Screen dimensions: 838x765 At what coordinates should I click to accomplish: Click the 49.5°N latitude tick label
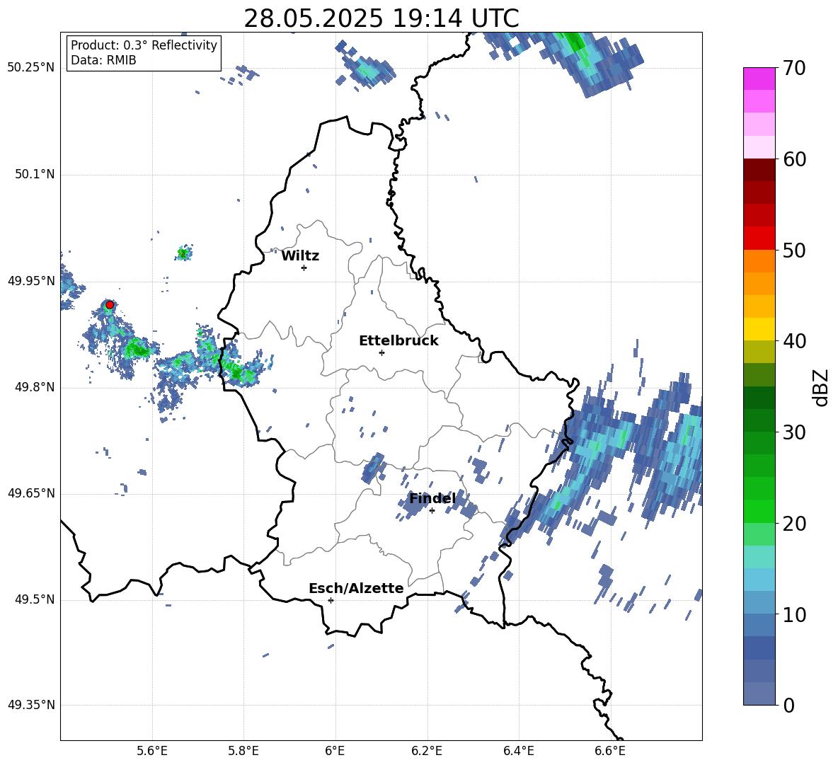35,599
